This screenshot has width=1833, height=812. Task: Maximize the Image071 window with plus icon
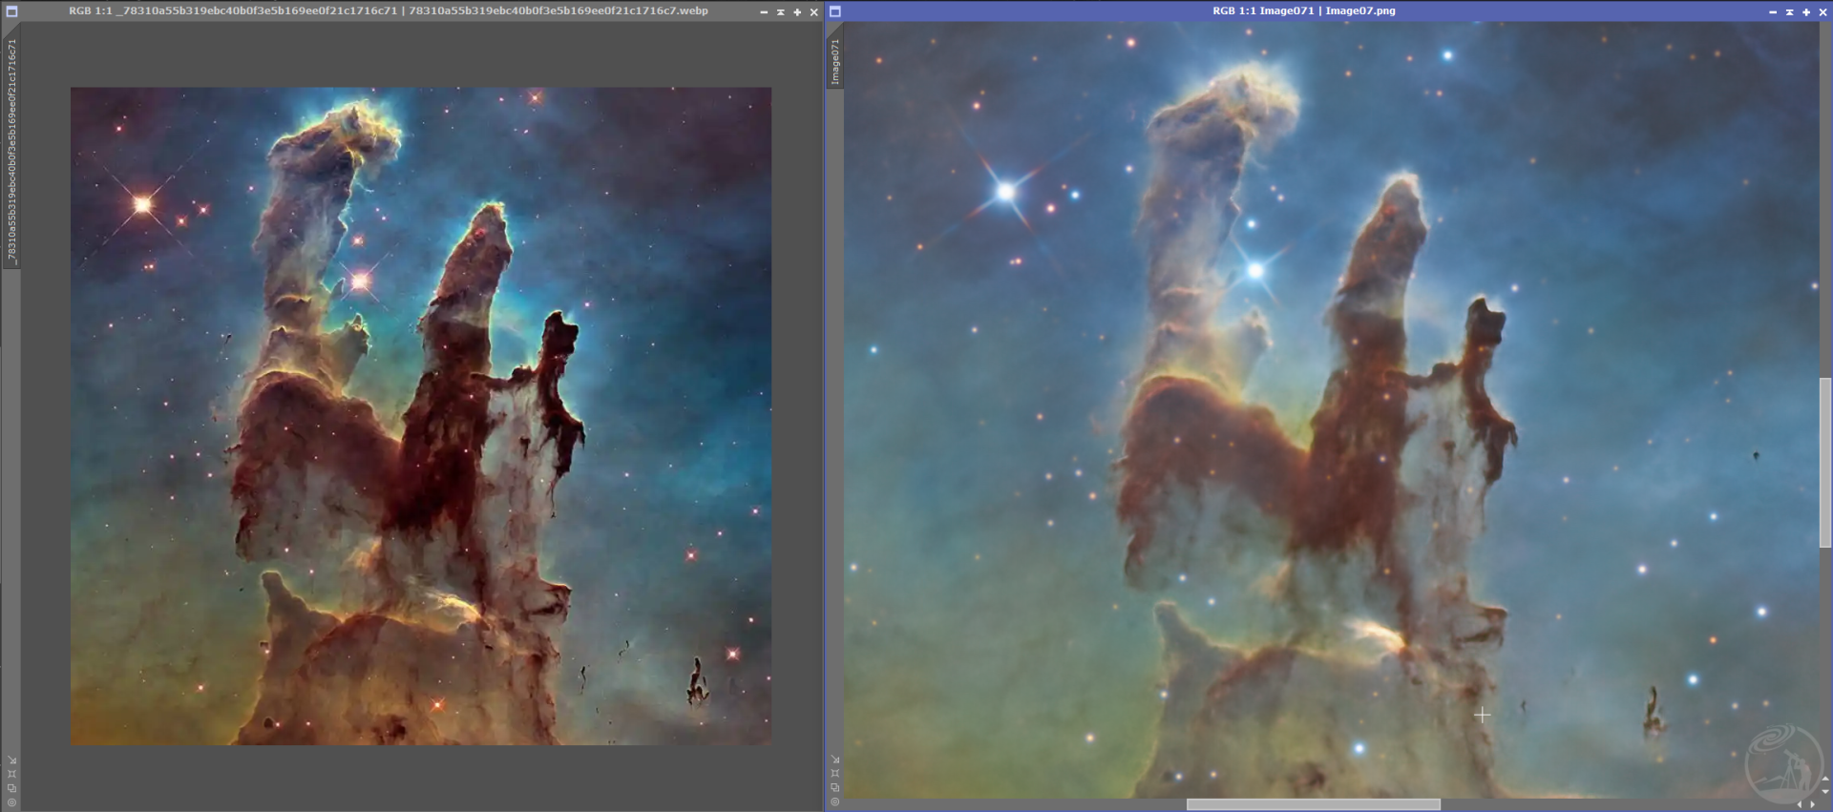point(1806,12)
